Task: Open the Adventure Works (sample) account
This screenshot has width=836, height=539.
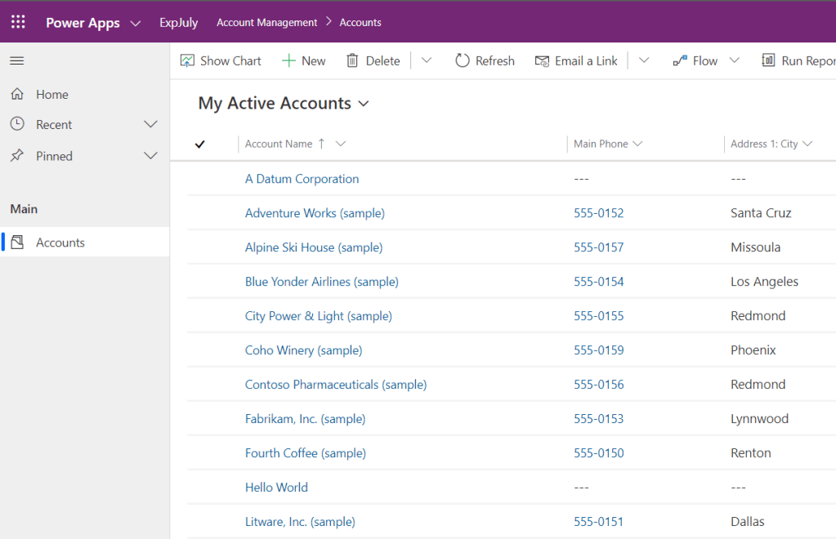Action: click(x=315, y=213)
